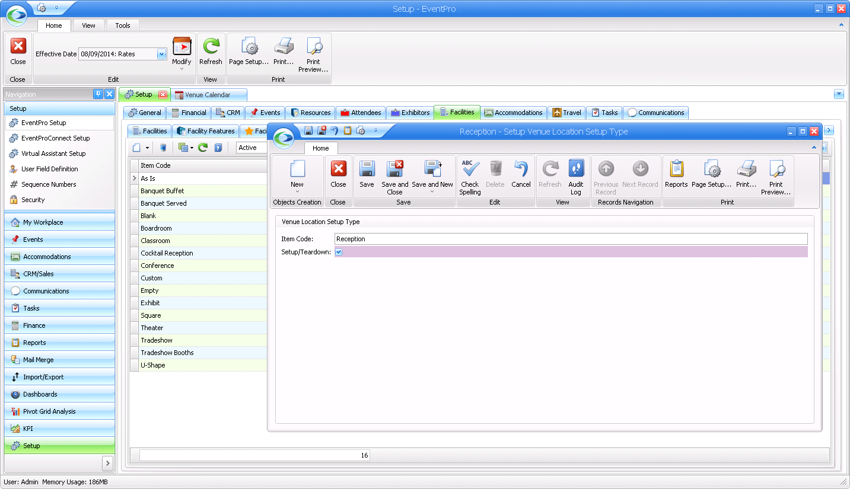
Task: Click quick-access save-and-close icon in dialog title bar
Action: coord(321,130)
